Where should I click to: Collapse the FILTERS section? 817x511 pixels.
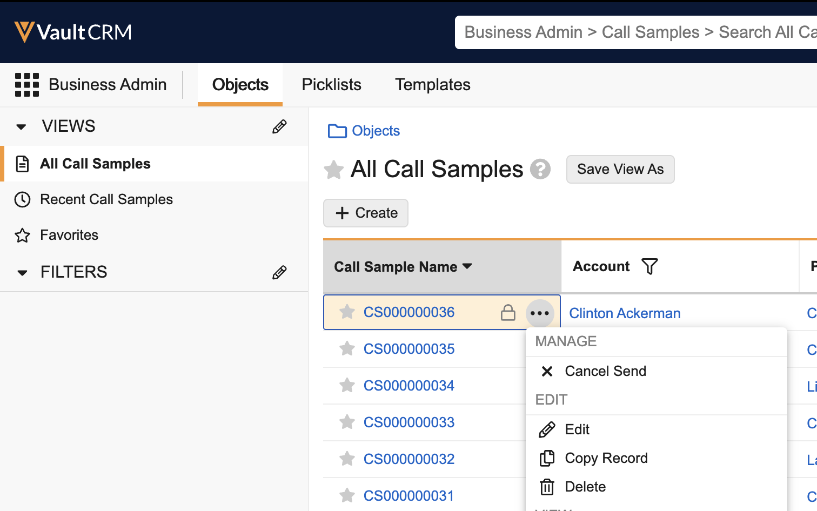[x=22, y=273]
